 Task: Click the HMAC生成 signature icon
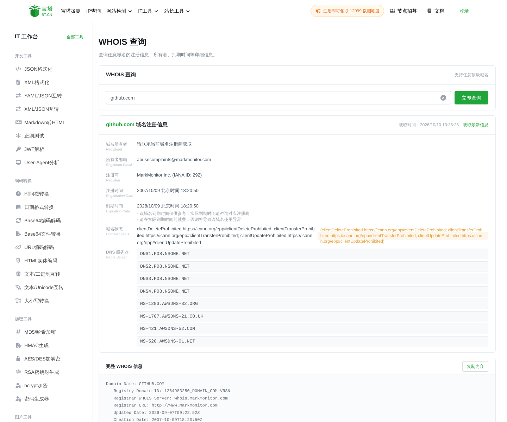[18, 345]
